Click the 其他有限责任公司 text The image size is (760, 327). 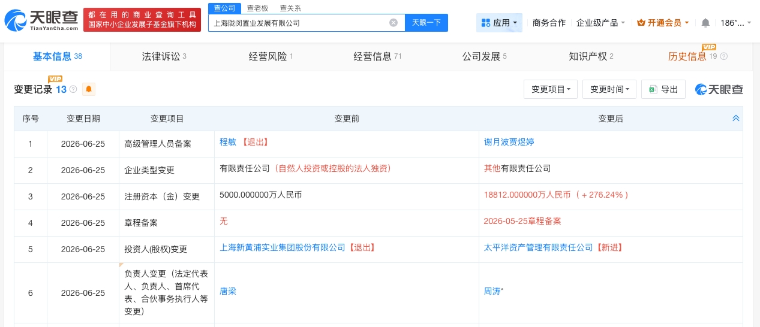pyautogui.click(x=517, y=168)
